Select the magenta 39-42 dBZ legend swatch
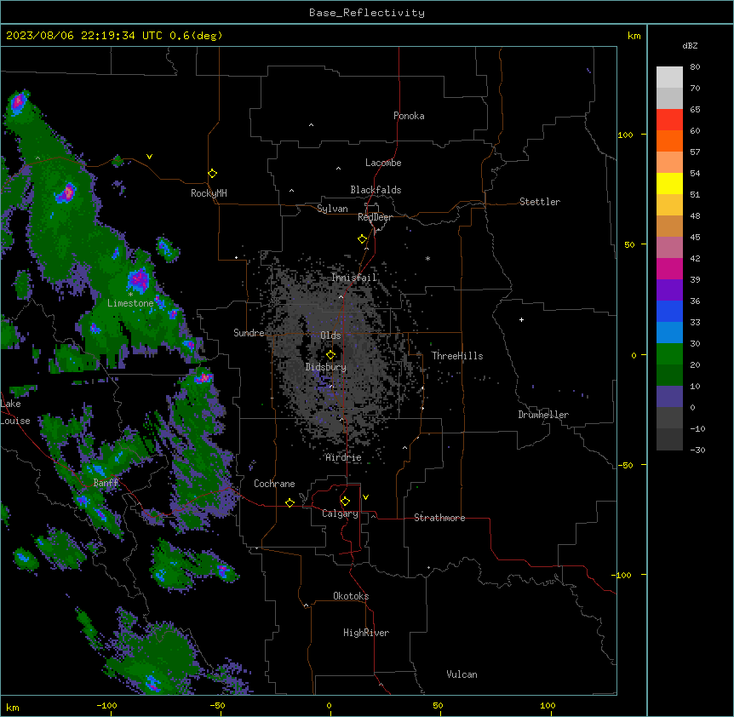 [669, 268]
